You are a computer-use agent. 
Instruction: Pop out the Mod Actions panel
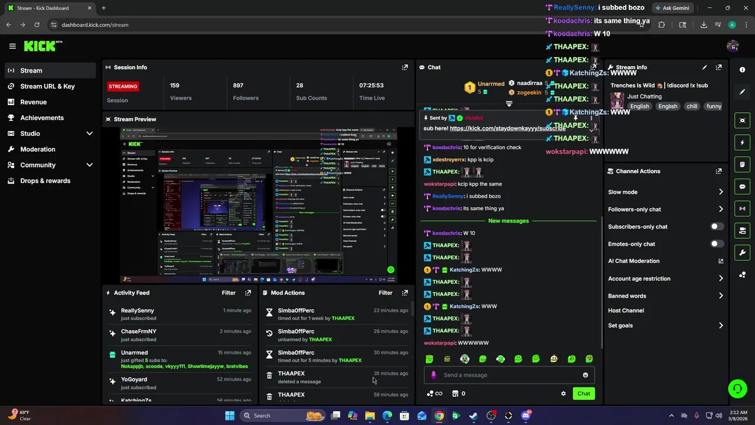click(405, 293)
